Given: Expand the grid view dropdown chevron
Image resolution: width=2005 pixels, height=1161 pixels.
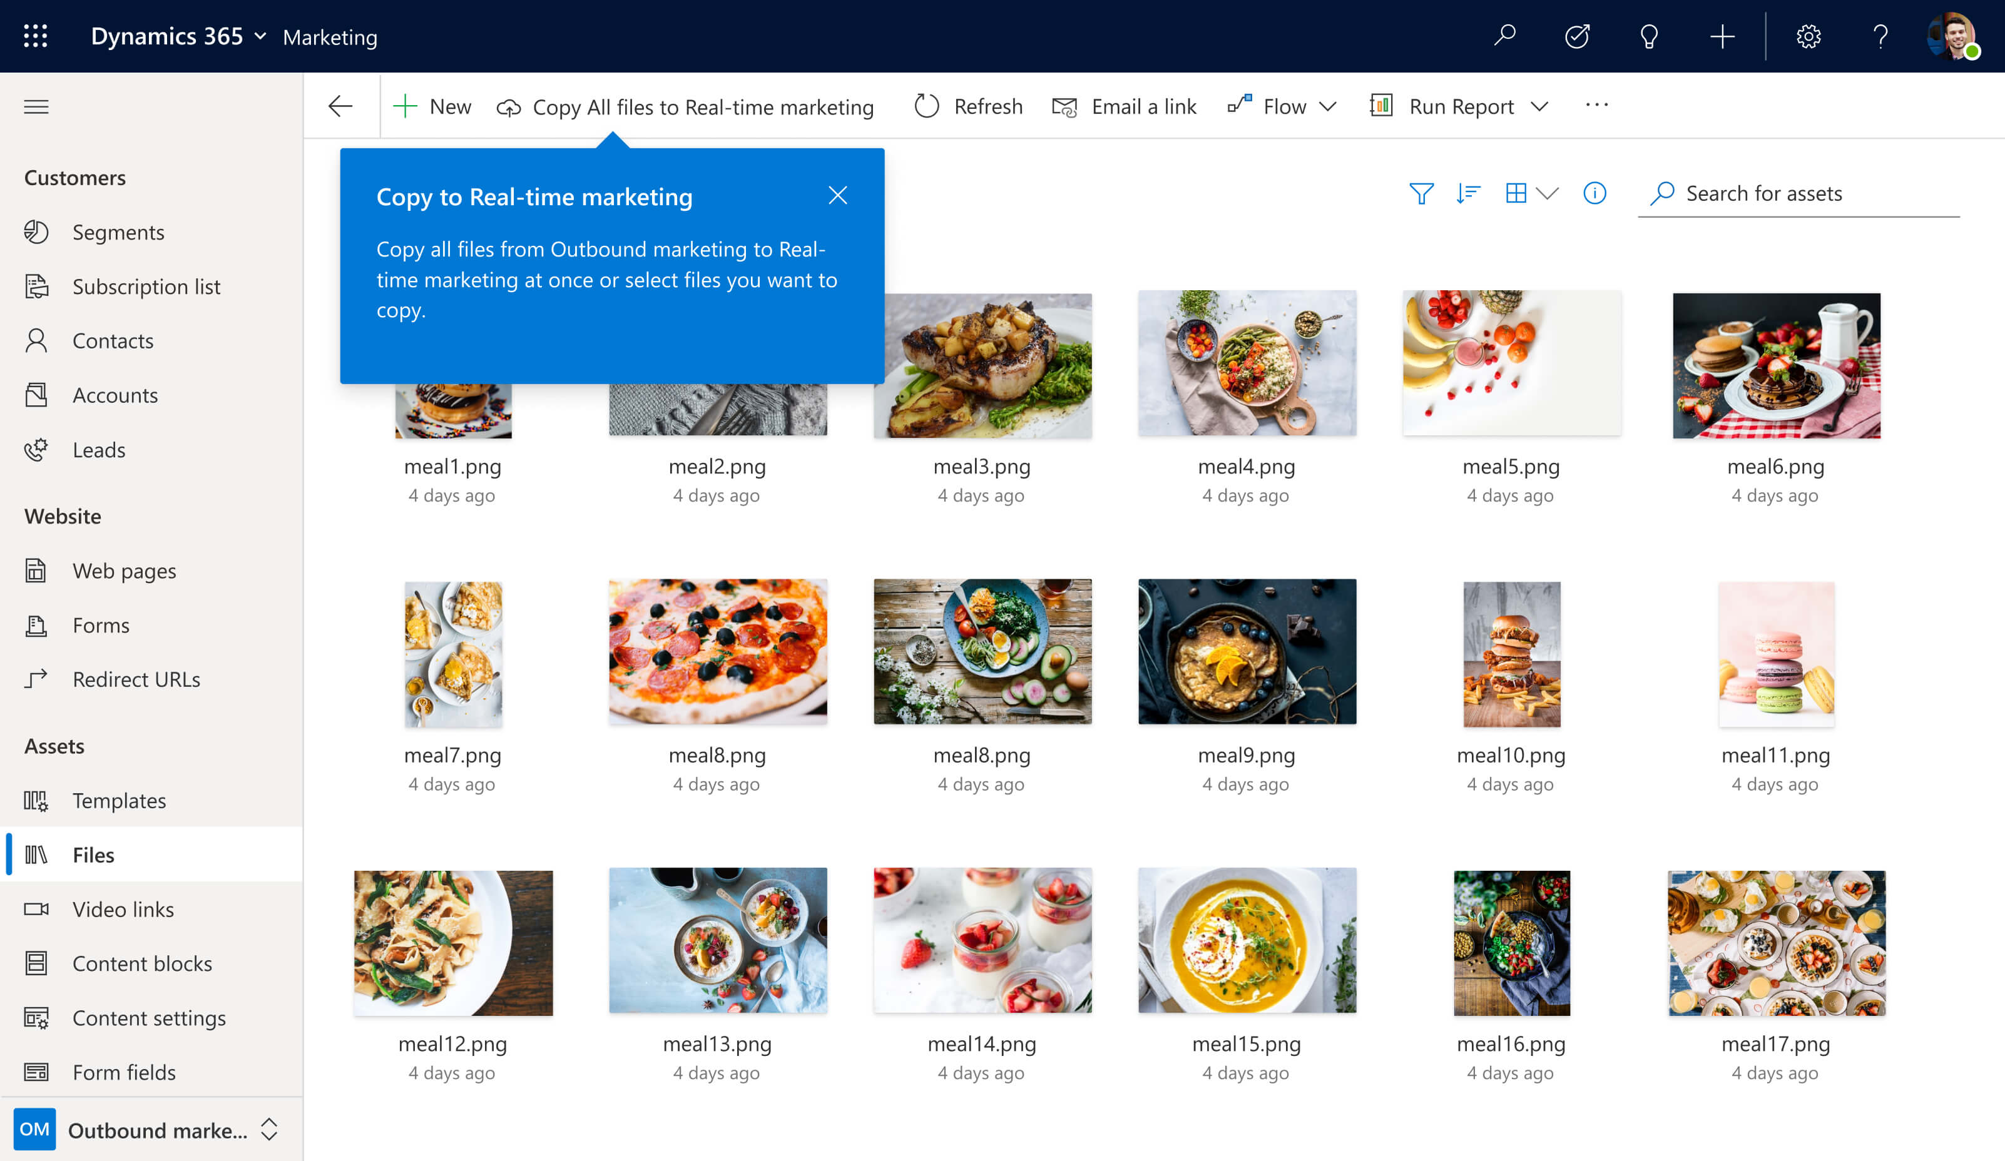Looking at the screenshot, I should point(1548,192).
